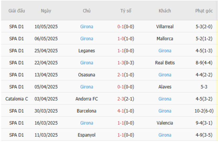Select the Mallorca team name

[x=165, y=39]
